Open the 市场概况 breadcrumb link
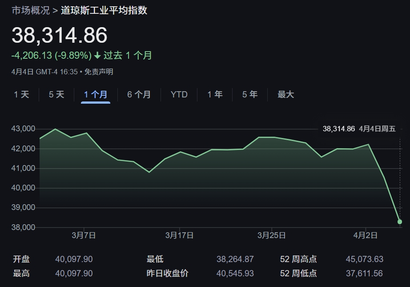 31,11
